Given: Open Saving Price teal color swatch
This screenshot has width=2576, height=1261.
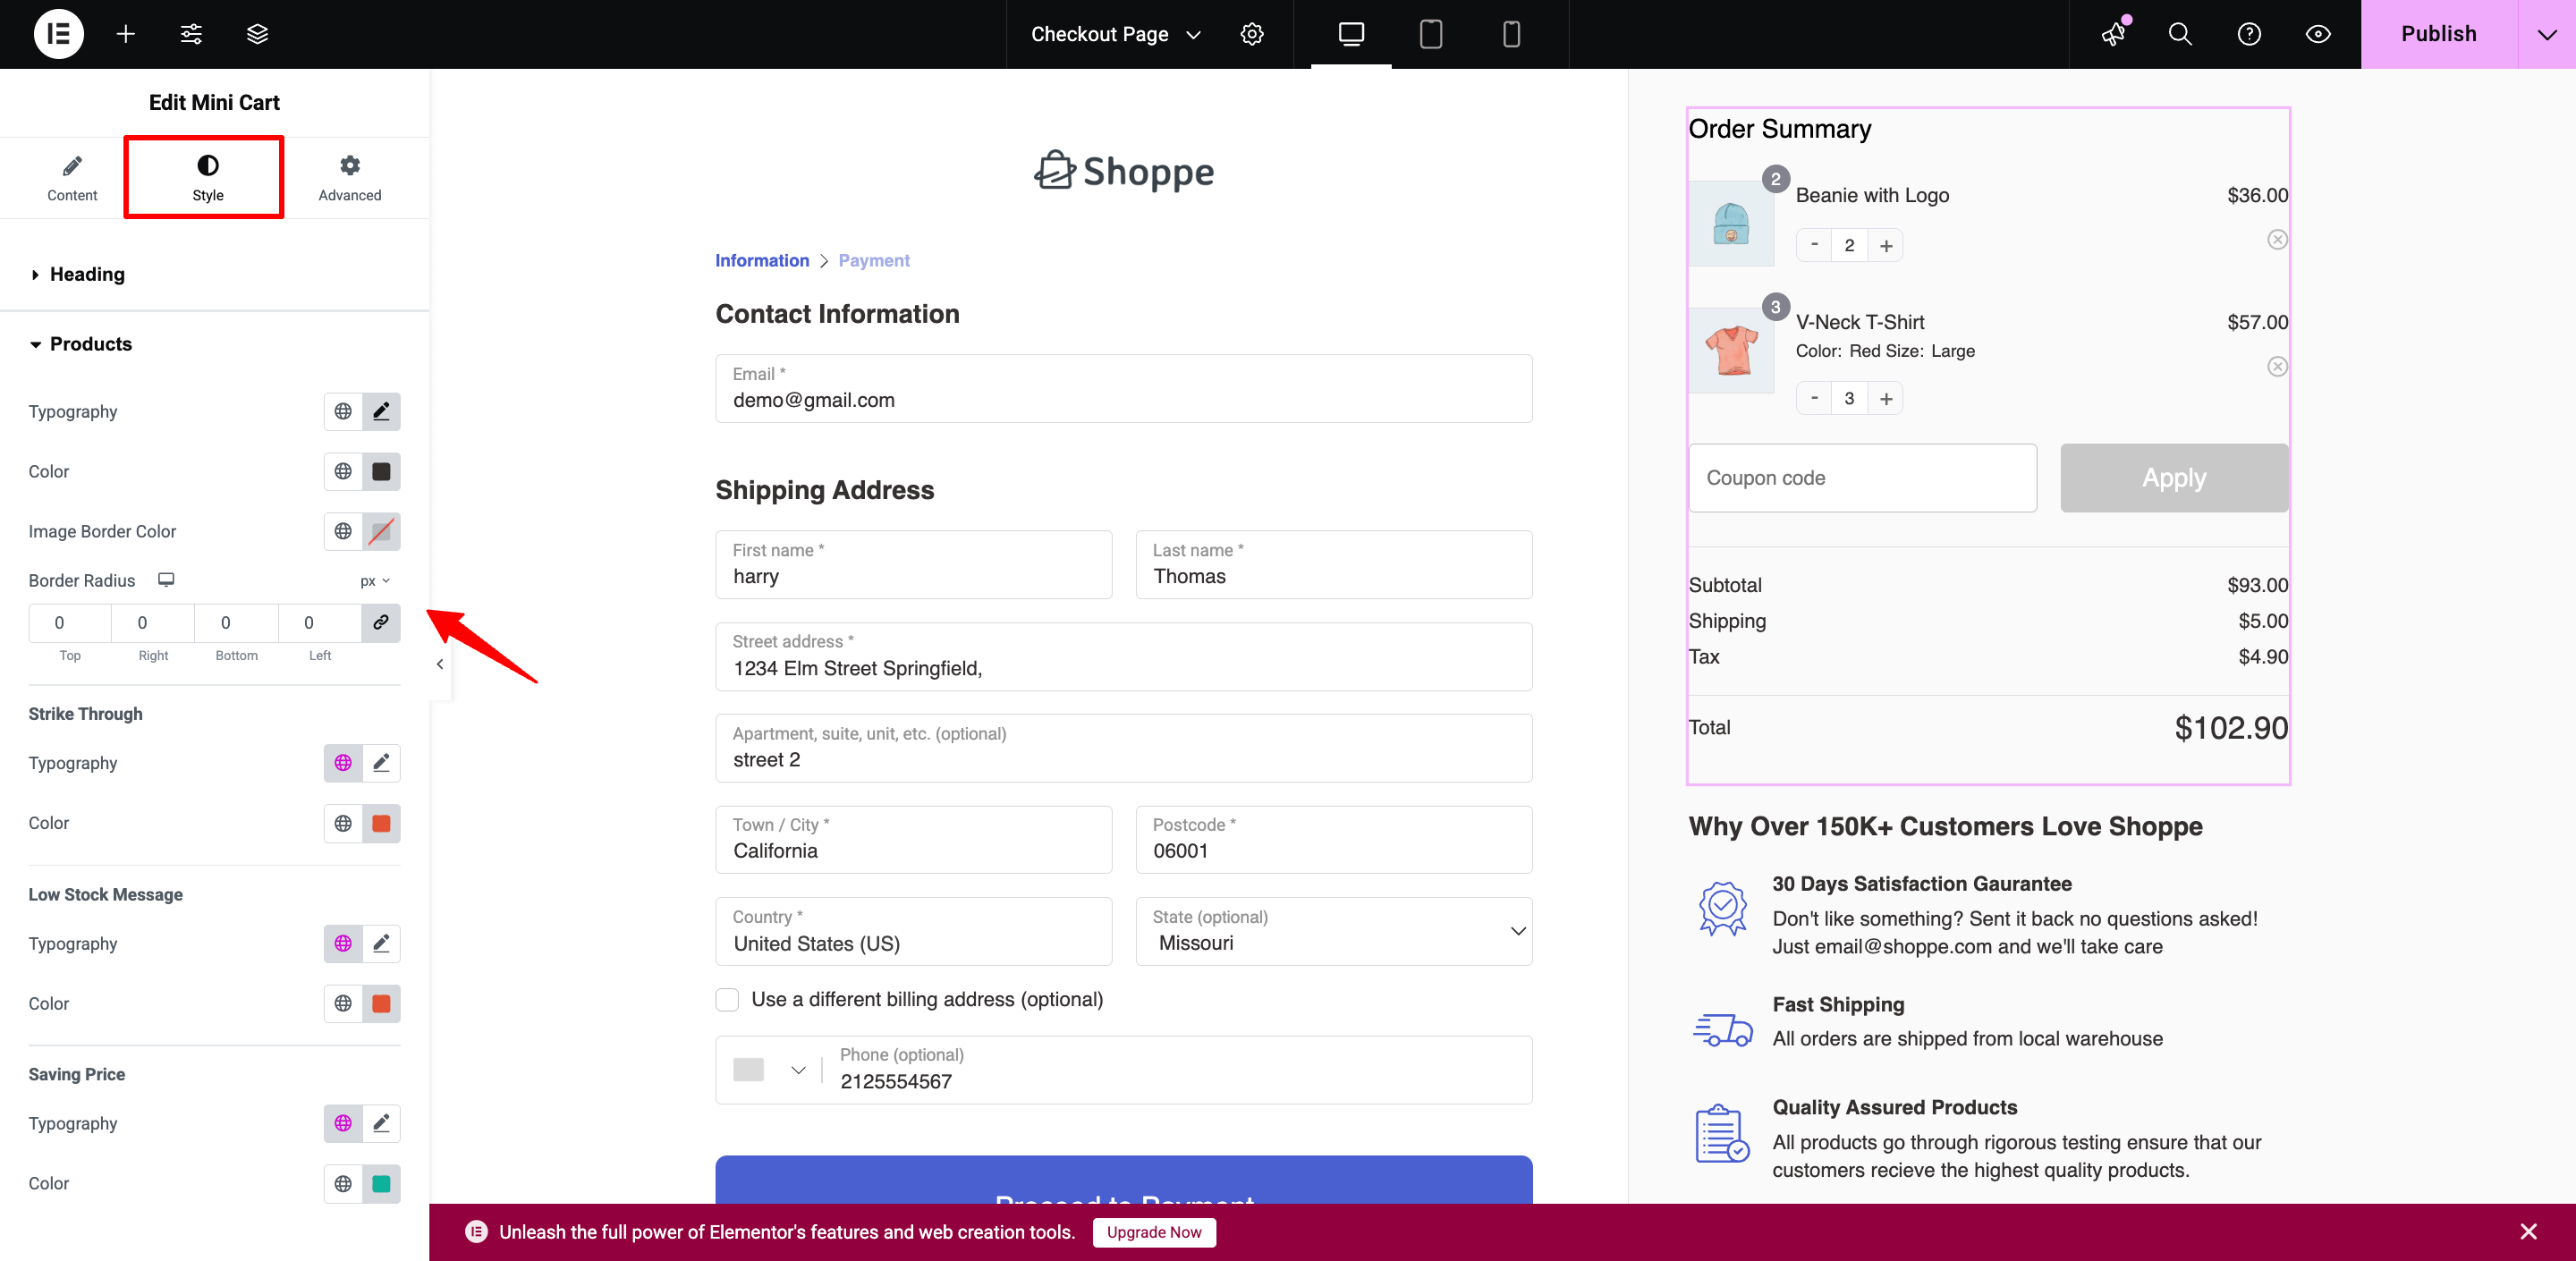Looking at the screenshot, I should [x=381, y=1183].
